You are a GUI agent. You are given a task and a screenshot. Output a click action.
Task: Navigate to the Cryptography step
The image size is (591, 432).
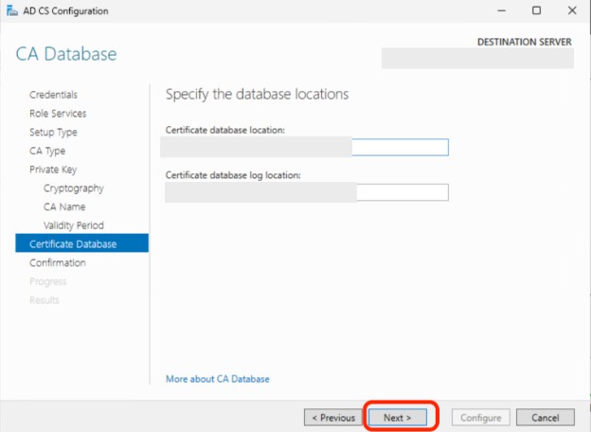(x=74, y=189)
